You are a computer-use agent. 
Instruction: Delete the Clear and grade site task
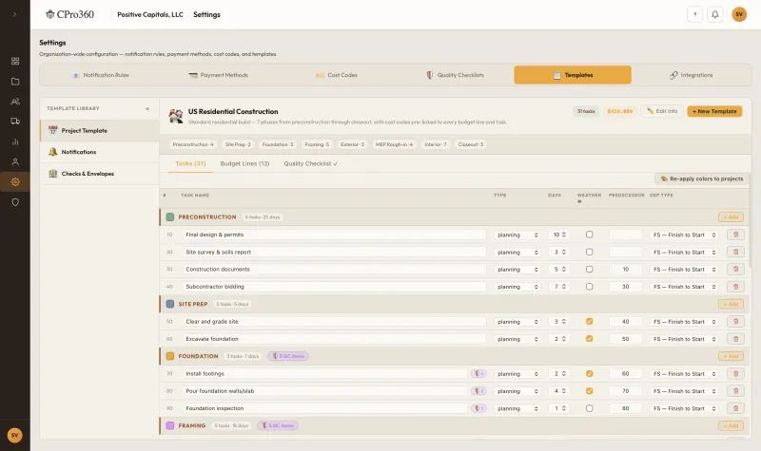(735, 322)
